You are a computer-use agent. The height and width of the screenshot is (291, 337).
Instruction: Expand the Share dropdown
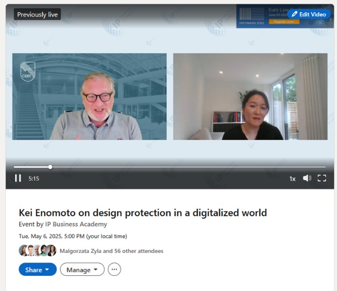(38, 270)
